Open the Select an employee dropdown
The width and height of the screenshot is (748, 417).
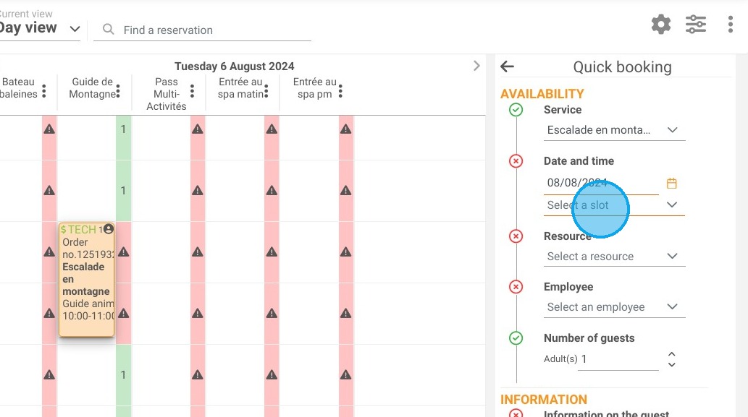pos(615,307)
